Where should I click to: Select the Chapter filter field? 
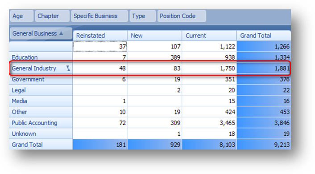[x=52, y=16]
